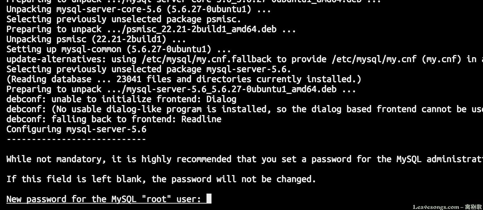Image resolution: width=483 pixels, height=210 pixels.
Task: Click 'Selecting previously unselected package mysql-server-5.6.' line
Action: [149, 69]
